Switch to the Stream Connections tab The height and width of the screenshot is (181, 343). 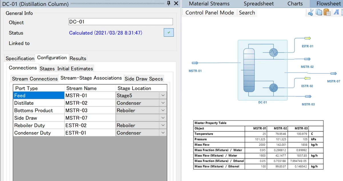click(35, 79)
